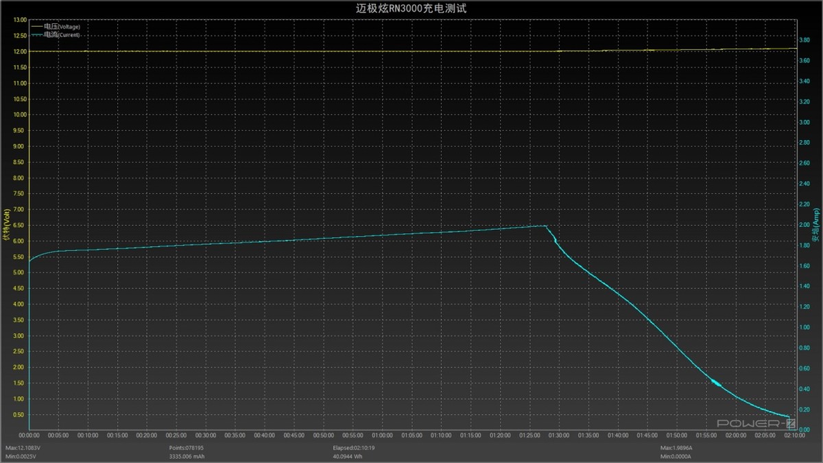The width and height of the screenshot is (823, 463).
Task: Select the Max:12.1083V voltage statistic
Action: pos(23,447)
